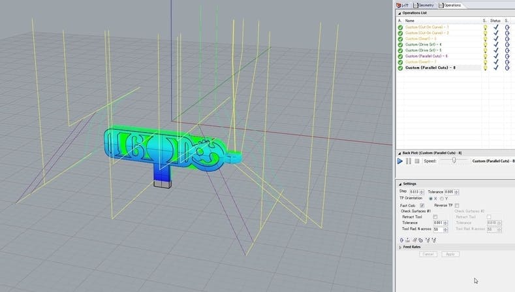Screen dimensions: 515x292
Task: Expand the Feed Rates section
Action: tap(399, 247)
